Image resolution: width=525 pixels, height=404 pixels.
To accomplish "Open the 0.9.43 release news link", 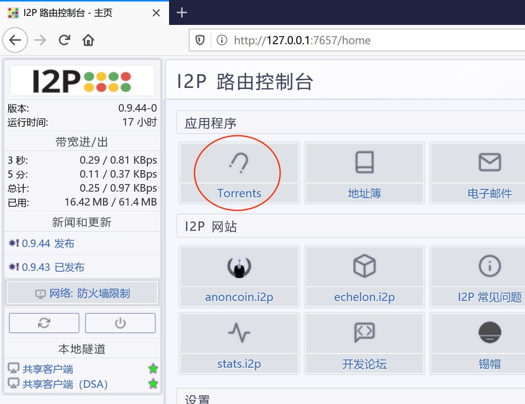I will 53,267.
